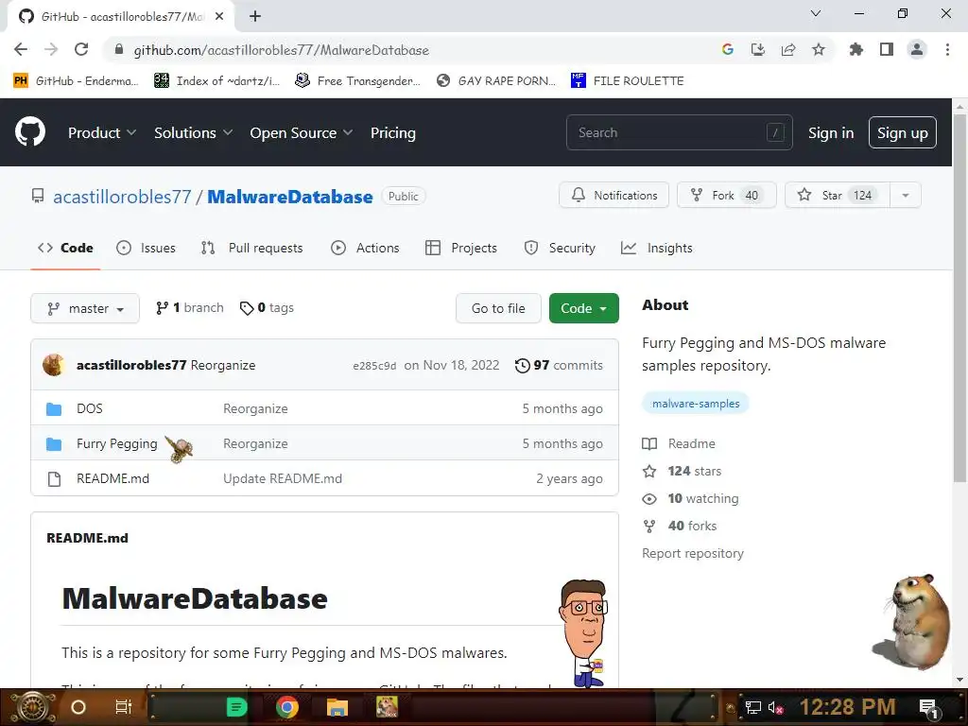View the 1 branch link
Screen dimensions: 968x726
click(189, 307)
